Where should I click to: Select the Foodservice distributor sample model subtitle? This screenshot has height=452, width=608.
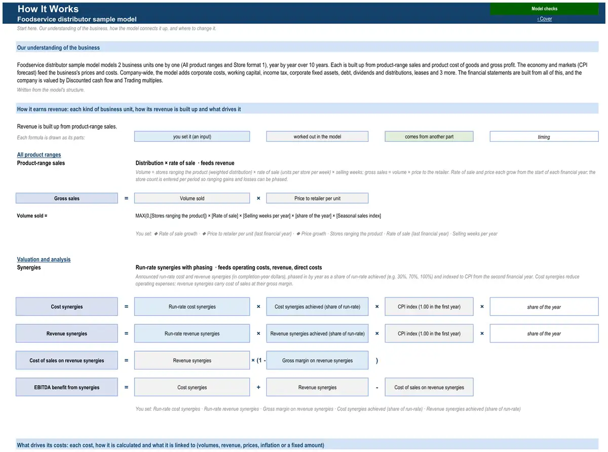[x=77, y=19]
